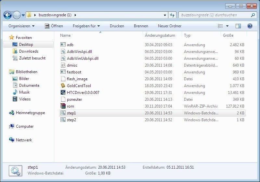The height and width of the screenshot is (182, 260).
Task: Click the Forward navigation arrow
Action: (17, 15)
